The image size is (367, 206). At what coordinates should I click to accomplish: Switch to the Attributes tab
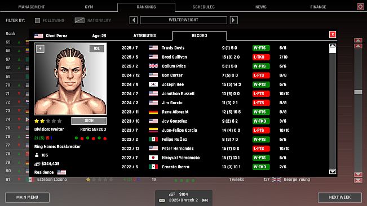tap(144, 35)
